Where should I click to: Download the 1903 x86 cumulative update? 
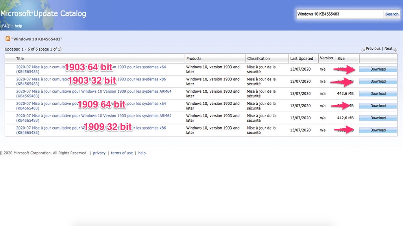(x=378, y=81)
